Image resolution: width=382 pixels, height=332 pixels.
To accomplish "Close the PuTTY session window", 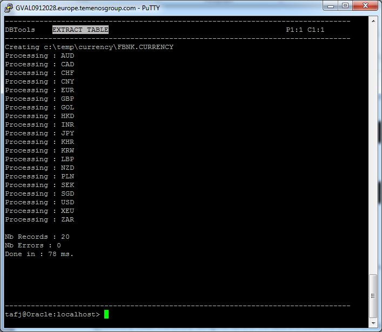I will click(x=365, y=6).
